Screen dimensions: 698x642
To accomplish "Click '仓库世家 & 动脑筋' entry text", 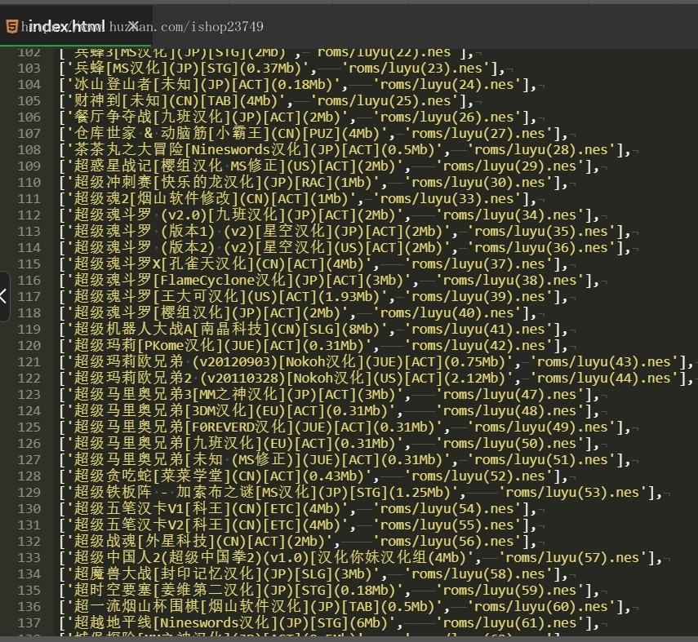I will 140,134.
